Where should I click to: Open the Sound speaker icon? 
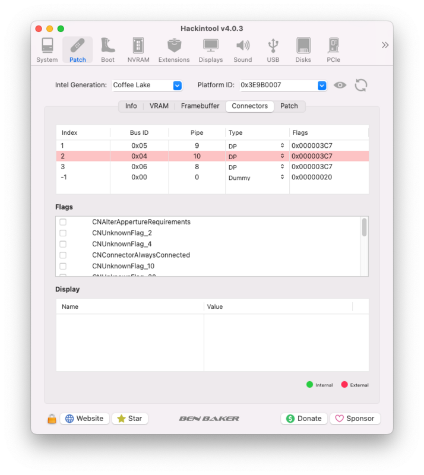243,50
